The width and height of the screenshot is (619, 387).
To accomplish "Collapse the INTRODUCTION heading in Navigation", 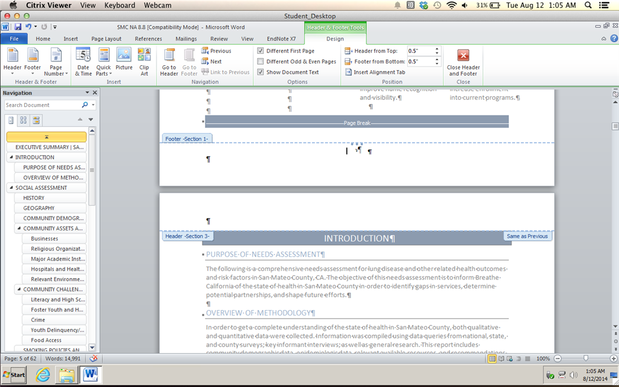I will (x=11, y=157).
